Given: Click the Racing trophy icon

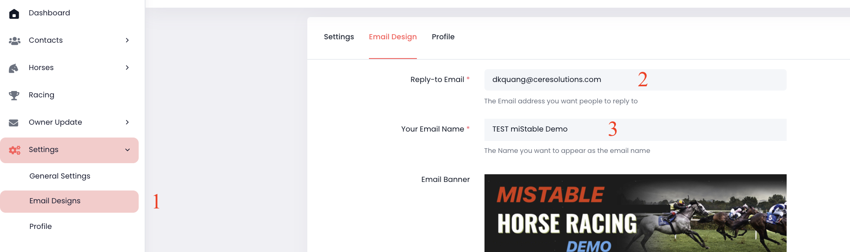Looking at the screenshot, I should [14, 95].
